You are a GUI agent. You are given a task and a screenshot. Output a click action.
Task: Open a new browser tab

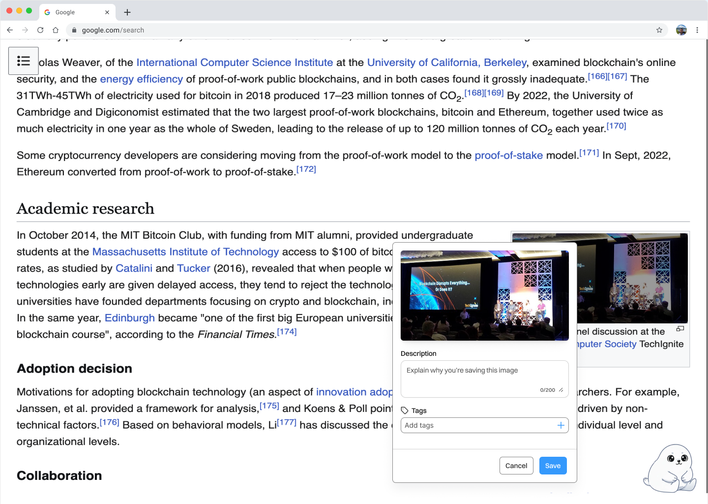tap(127, 12)
